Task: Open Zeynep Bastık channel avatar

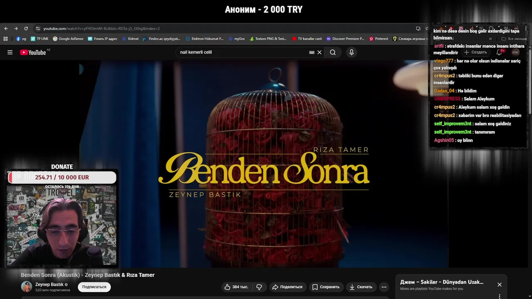Action: point(27,287)
